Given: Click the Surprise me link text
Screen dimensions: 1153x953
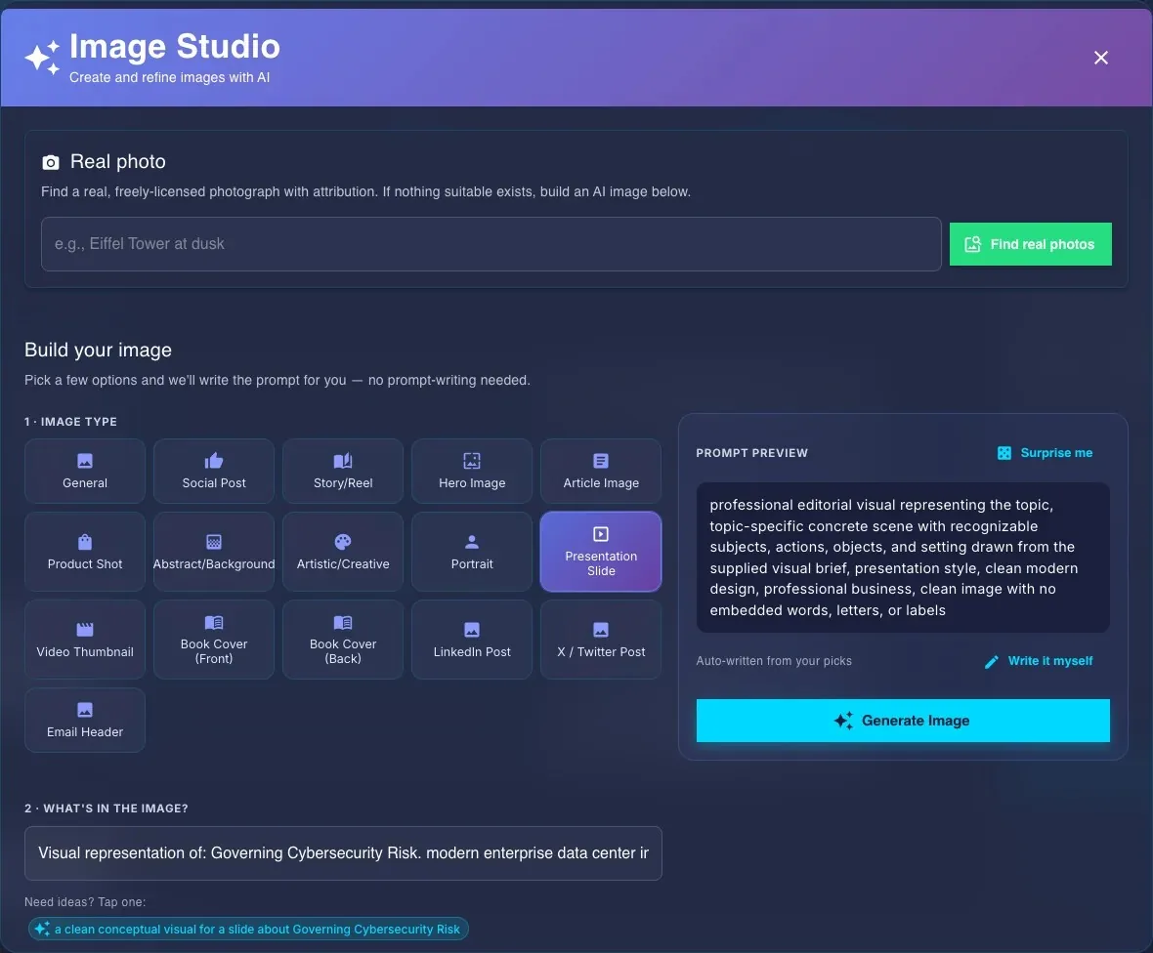Looking at the screenshot, I should [x=1056, y=453].
